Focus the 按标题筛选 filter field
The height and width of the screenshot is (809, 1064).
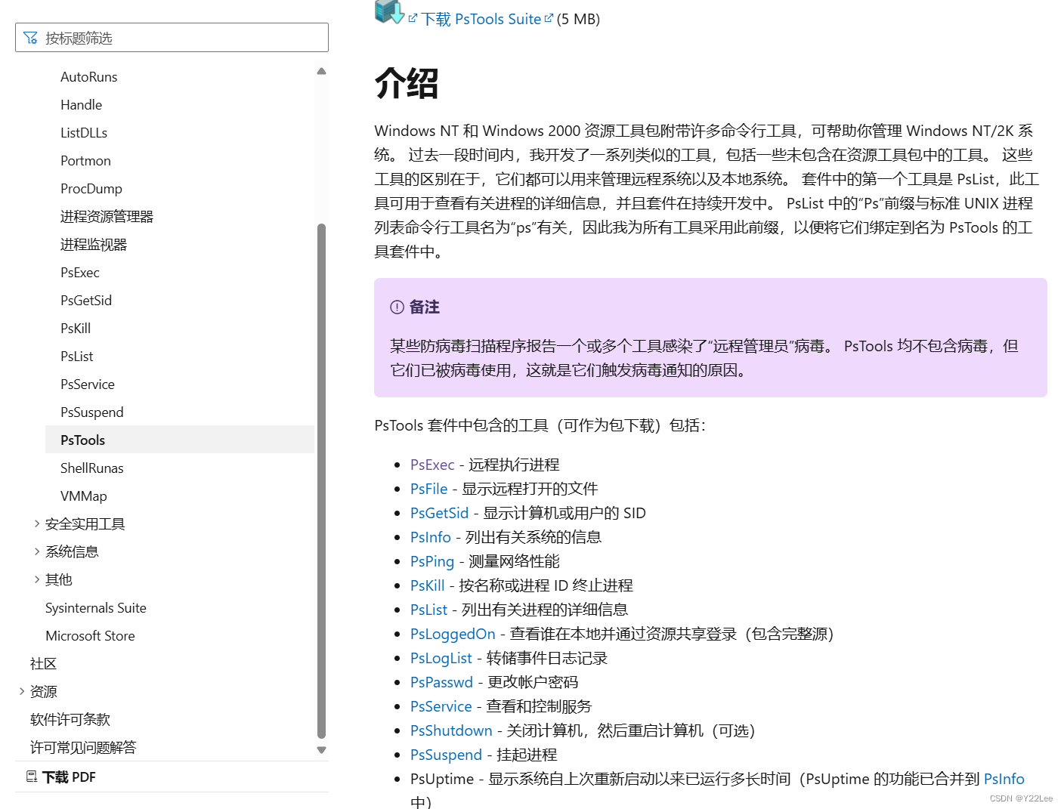pos(172,38)
